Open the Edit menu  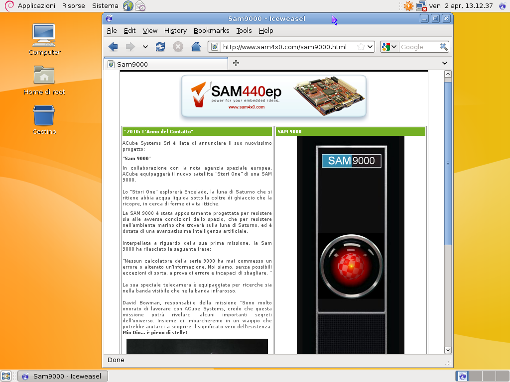pyautogui.click(x=129, y=30)
